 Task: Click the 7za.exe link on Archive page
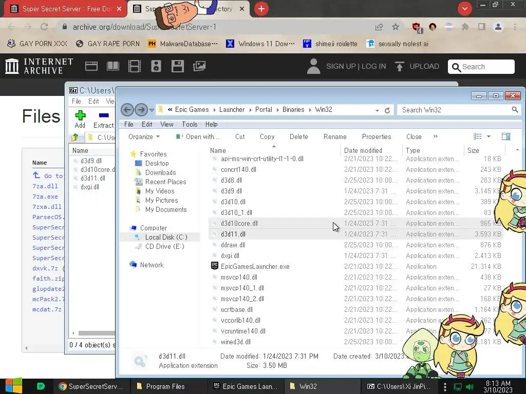tap(45, 196)
